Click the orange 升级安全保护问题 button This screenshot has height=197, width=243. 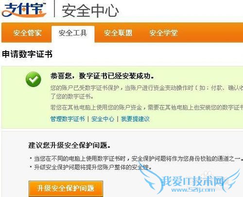click(x=66, y=189)
